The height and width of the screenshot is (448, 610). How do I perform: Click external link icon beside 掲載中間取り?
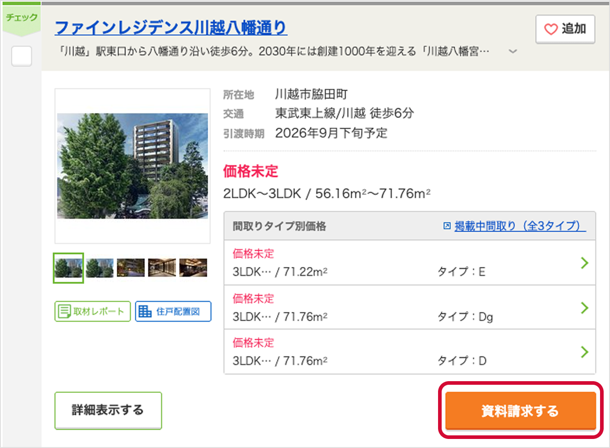[447, 226]
